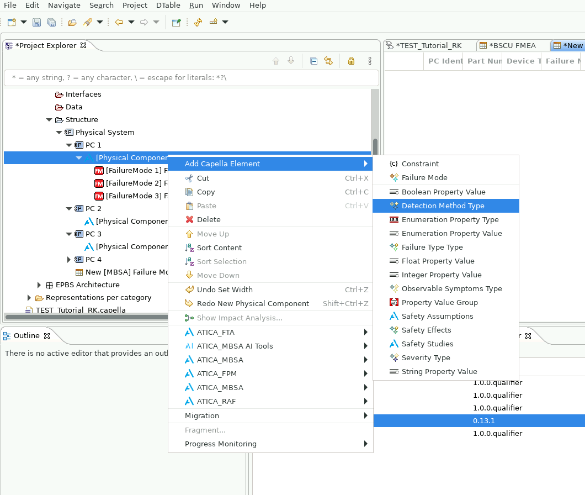Switch to *TEST_Tutorial_RK editor tab

(x=429, y=45)
